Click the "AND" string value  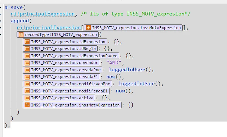click(113, 63)
